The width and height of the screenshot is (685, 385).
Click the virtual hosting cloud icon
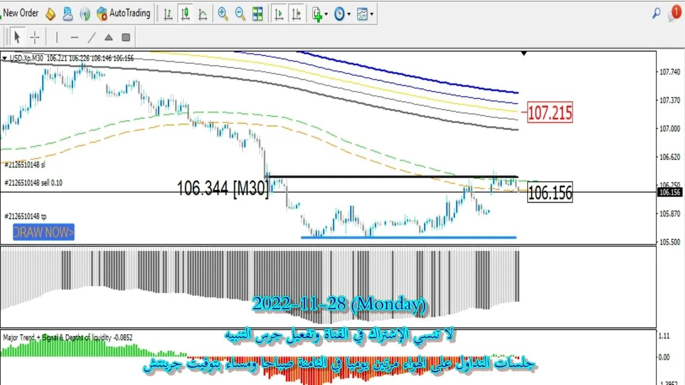(67, 14)
